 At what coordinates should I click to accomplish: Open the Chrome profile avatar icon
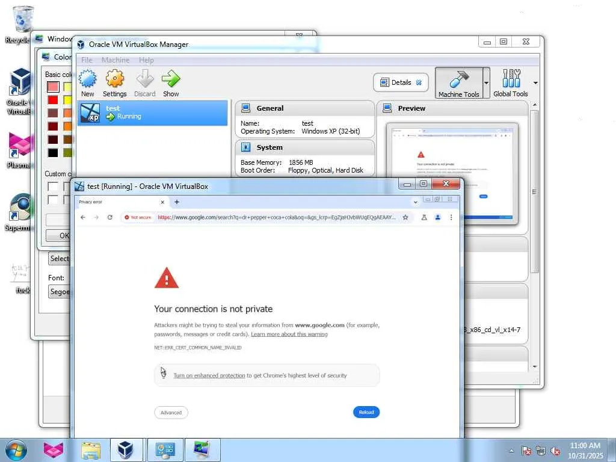click(438, 217)
